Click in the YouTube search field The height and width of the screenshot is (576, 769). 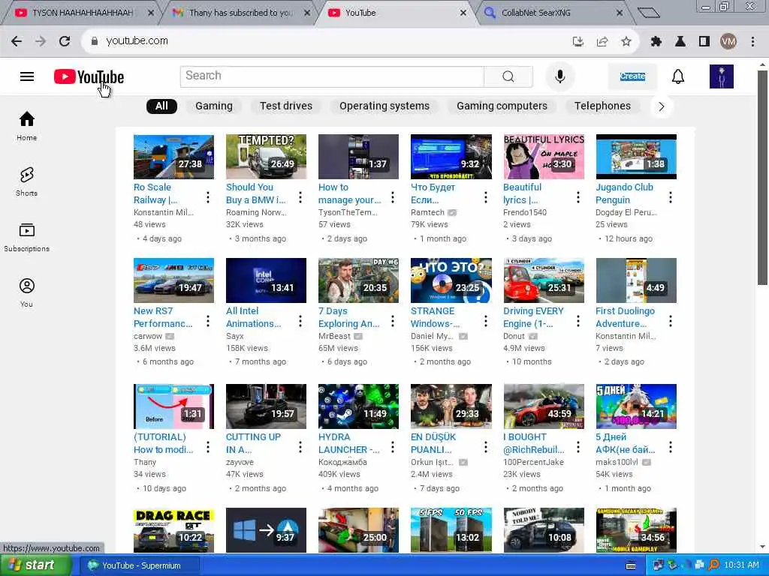tap(332, 76)
